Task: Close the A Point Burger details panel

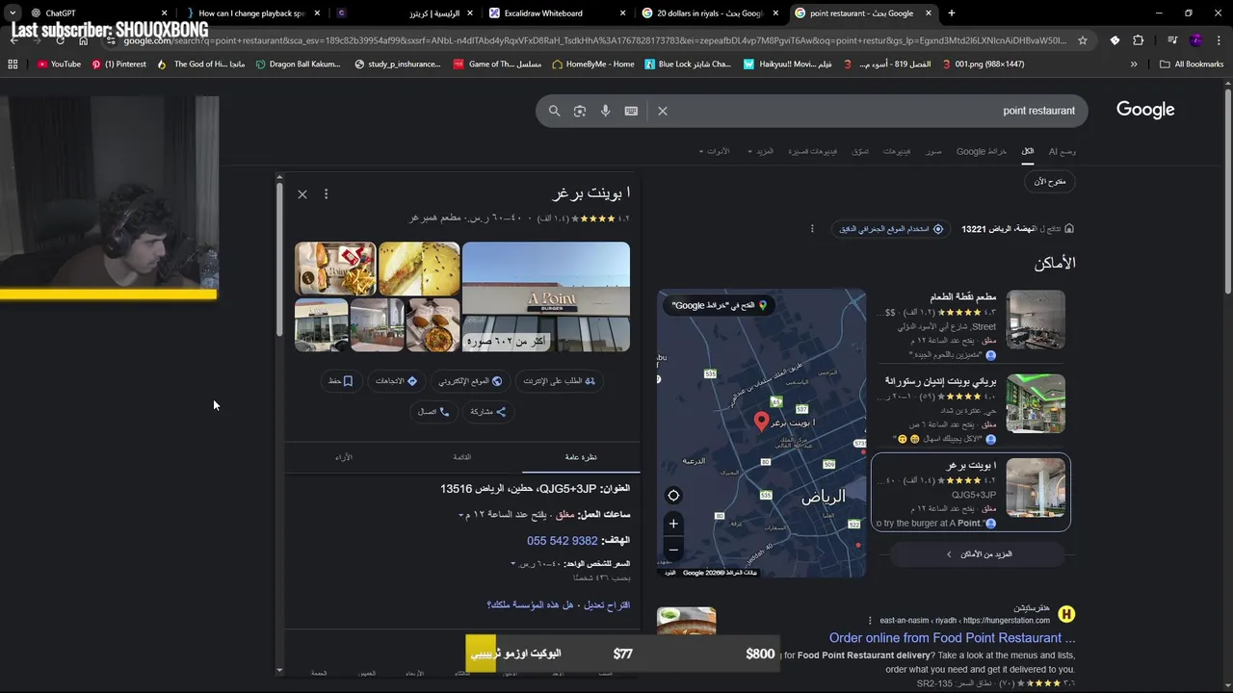Action: (x=302, y=194)
